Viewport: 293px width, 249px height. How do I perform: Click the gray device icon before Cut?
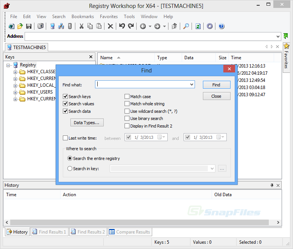(x=70, y=26)
